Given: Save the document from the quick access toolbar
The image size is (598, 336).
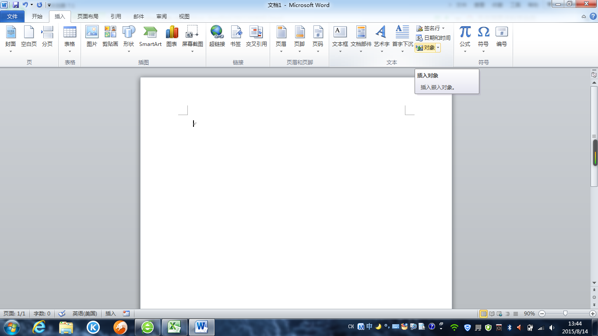Looking at the screenshot, I should 16,5.
